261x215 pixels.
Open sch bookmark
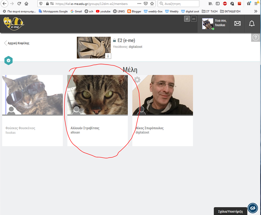[x=89, y=11]
